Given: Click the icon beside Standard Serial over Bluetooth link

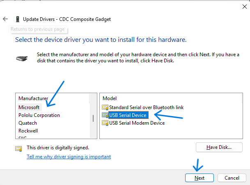Looking at the screenshot, I should click(x=105, y=107).
